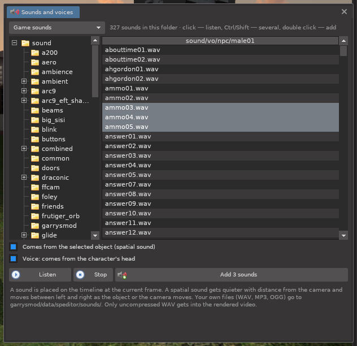Click the garrysmod folder icon
This screenshot has width=357, height=346.
35,226
